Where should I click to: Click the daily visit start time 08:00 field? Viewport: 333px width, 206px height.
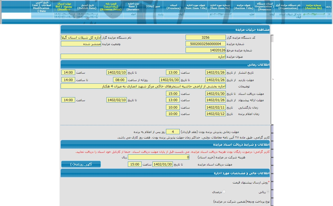coord(120,80)
